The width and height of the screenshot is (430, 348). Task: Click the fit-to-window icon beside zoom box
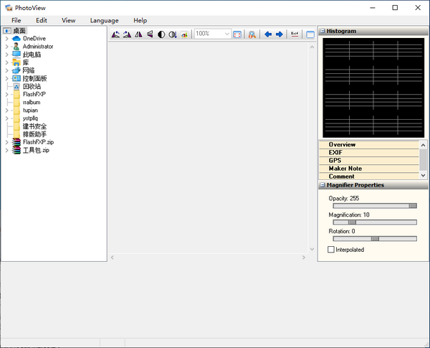click(x=237, y=34)
